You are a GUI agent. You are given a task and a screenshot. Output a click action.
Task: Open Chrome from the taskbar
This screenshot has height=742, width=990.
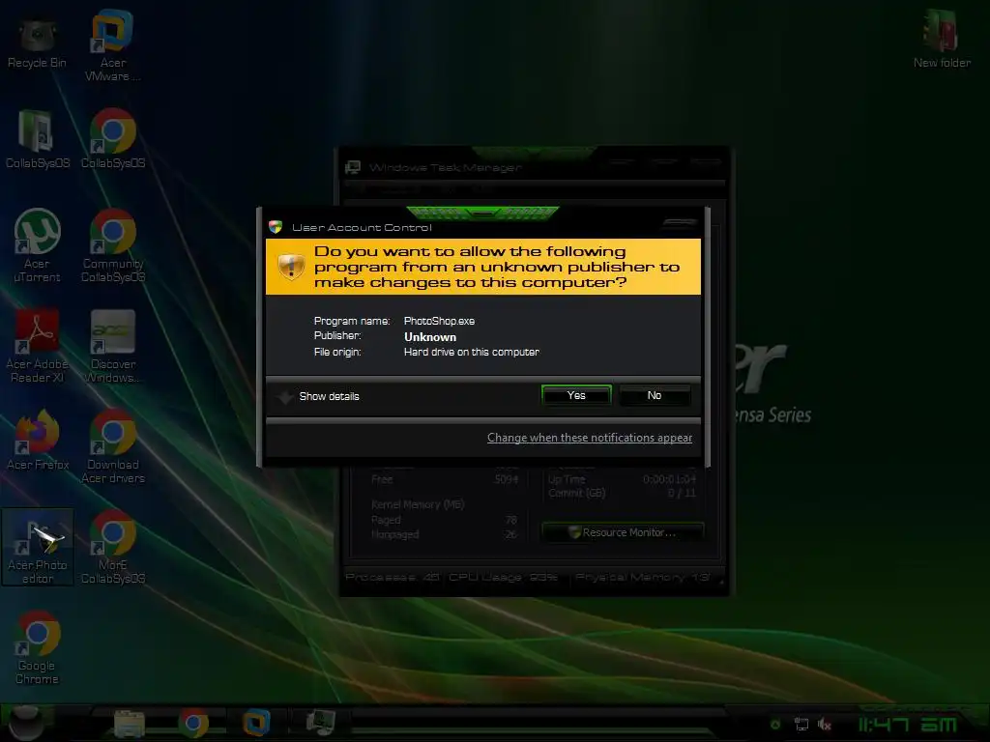pyautogui.click(x=193, y=723)
